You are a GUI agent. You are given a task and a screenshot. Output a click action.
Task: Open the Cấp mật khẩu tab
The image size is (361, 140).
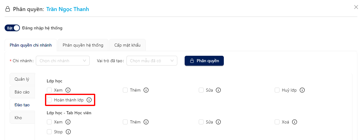click(x=127, y=45)
